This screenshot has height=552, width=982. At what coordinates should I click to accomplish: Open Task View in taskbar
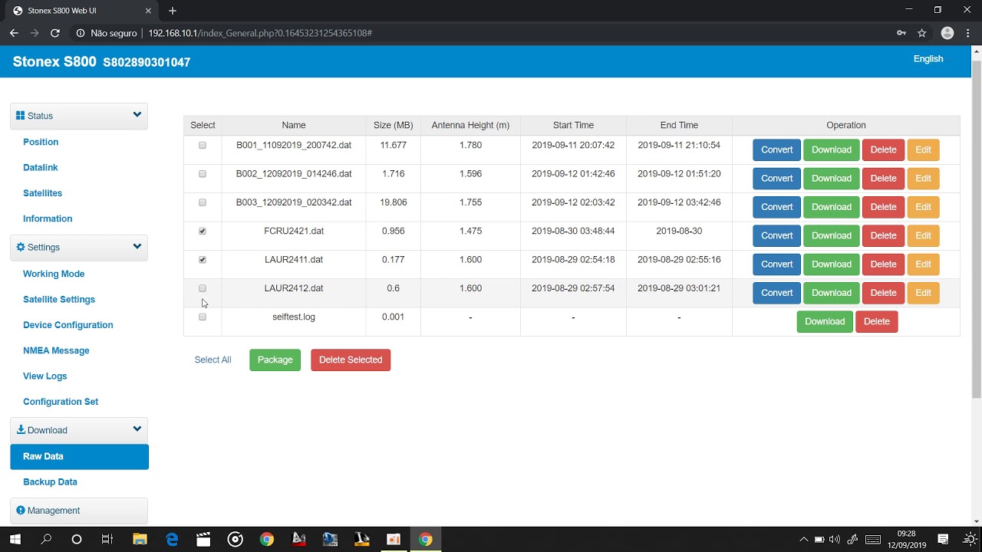[107, 539]
